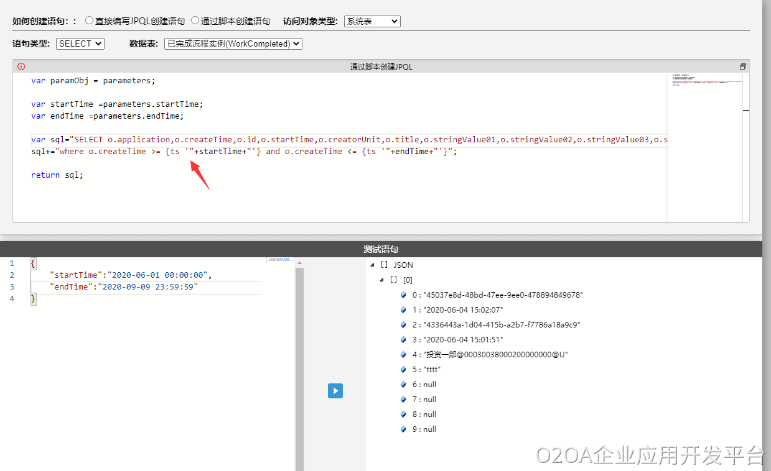
Task: Click the 通过脚本创建JPQL editor title bar
Action: coord(381,66)
